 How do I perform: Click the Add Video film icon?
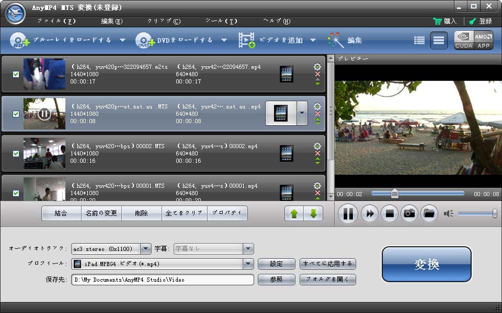point(246,40)
